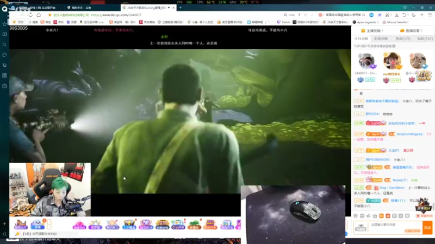
Task: Mute the active Douyu stream tab
Action: click(169, 8)
